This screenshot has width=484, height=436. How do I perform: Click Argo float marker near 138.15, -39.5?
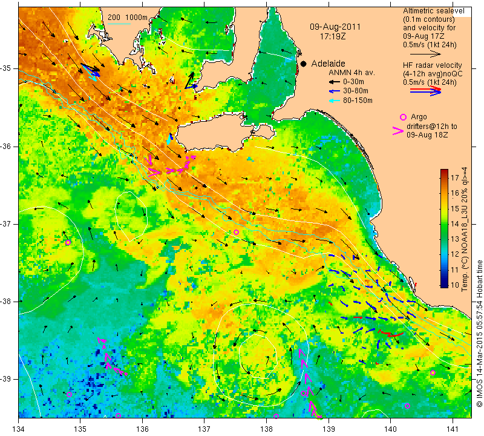(x=276, y=416)
